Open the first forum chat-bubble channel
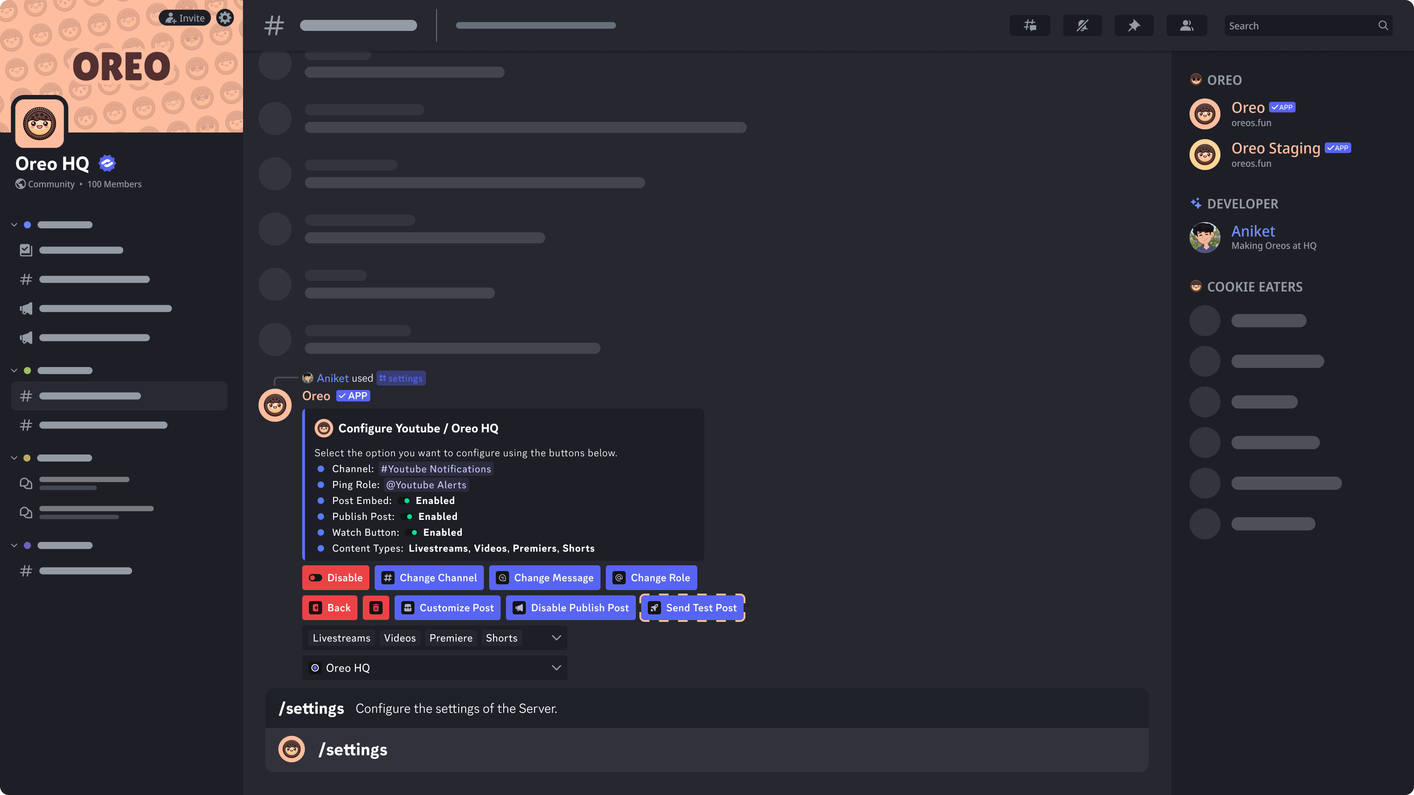1414x795 pixels. 75,483
